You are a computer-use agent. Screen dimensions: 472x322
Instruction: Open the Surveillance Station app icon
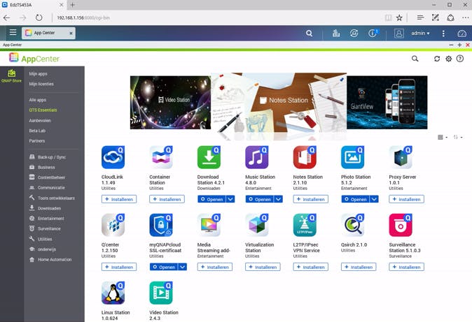401,225
